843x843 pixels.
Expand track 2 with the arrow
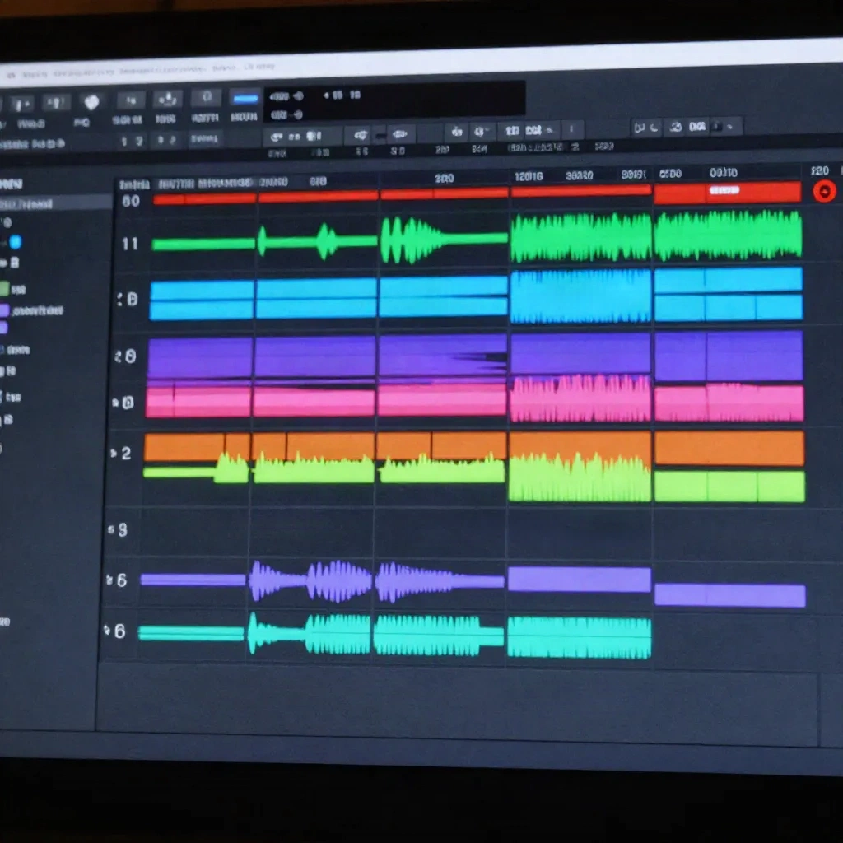114,454
